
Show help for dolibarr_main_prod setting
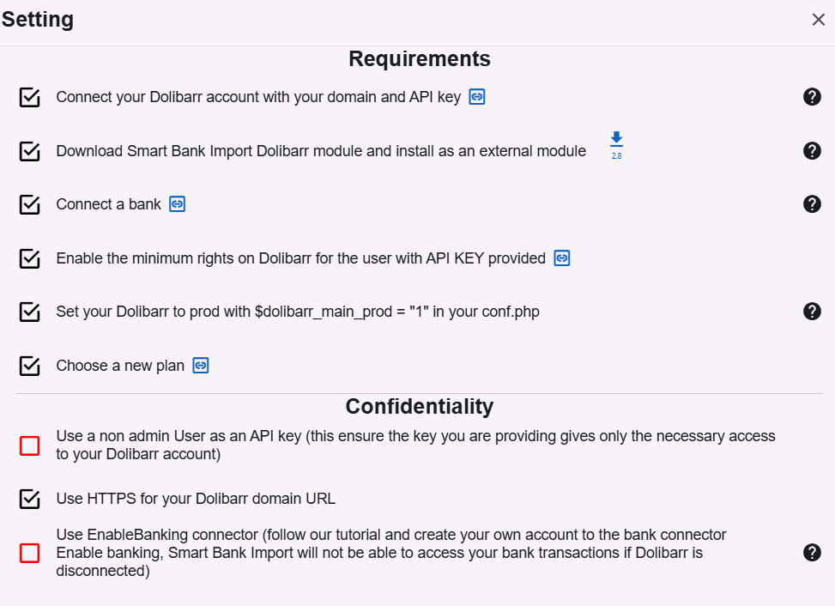coord(812,312)
